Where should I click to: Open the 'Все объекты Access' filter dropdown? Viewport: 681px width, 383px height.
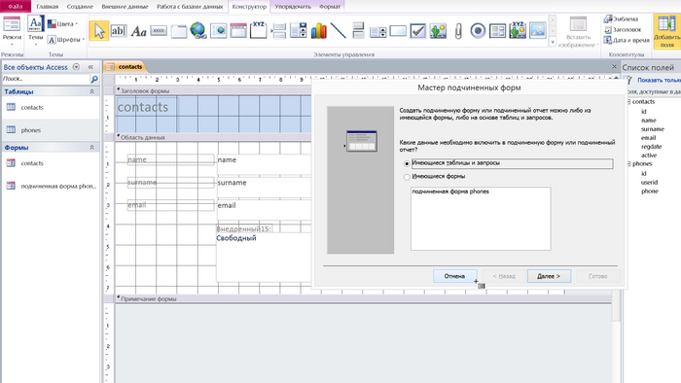pos(76,67)
